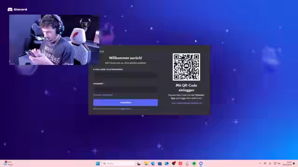
Task: Open the weather widget in the taskbar corner
Action: 8,163
